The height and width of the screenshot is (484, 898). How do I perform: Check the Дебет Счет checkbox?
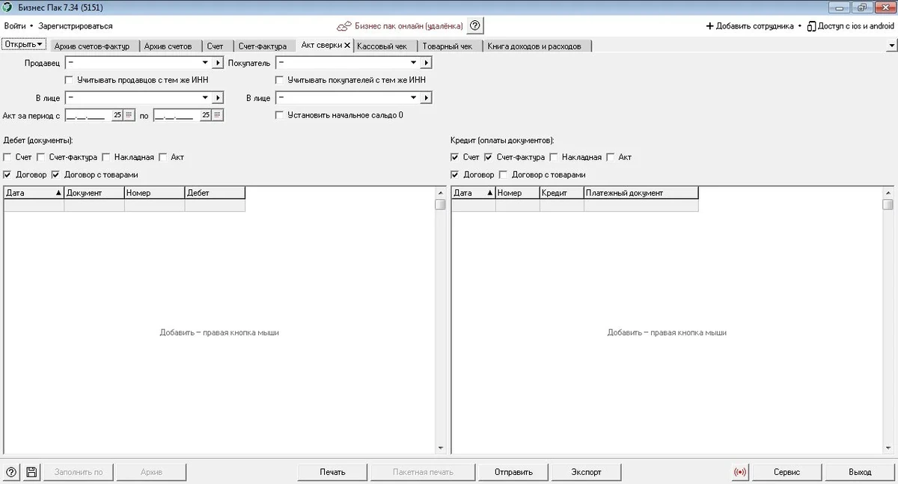pos(7,158)
